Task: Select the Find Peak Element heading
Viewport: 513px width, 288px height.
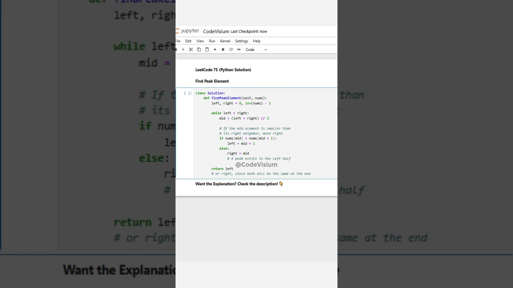Action: pyautogui.click(x=212, y=81)
